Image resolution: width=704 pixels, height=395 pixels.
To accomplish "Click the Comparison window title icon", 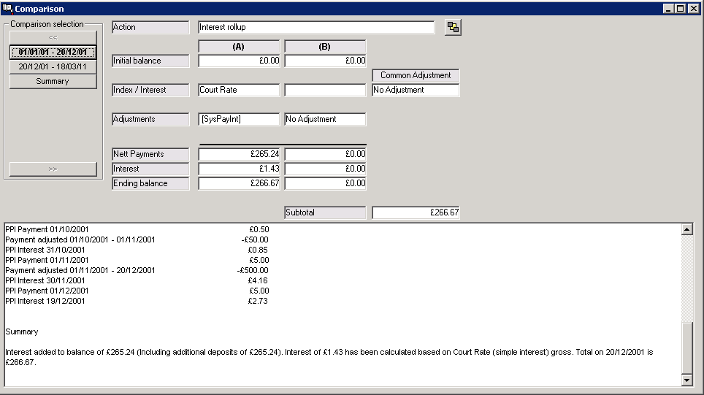I will click(8, 9).
